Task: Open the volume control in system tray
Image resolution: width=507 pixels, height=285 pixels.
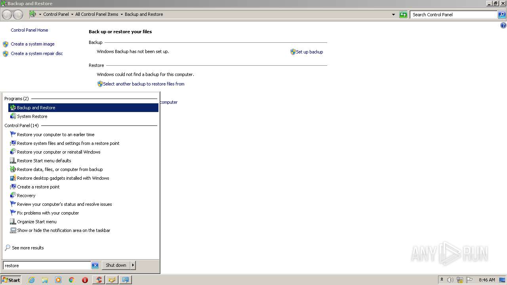Action: [450, 280]
